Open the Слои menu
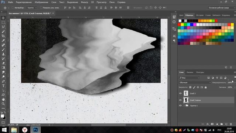Image resolution: width=236 pixels, height=133 pixels. 54,2
